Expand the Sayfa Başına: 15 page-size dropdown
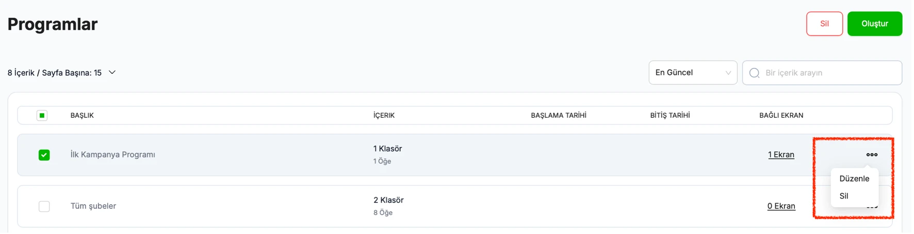This screenshot has width=914, height=234. coord(112,73)
